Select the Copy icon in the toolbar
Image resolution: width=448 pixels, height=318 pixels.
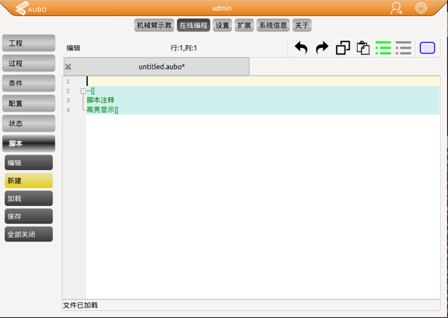pos(343,47)
